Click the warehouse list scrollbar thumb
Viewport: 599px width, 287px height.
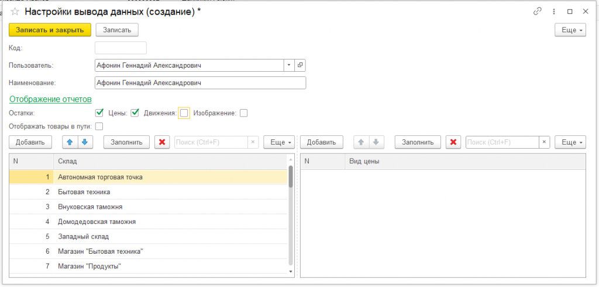pyautogui.click(x=291, y=176)
